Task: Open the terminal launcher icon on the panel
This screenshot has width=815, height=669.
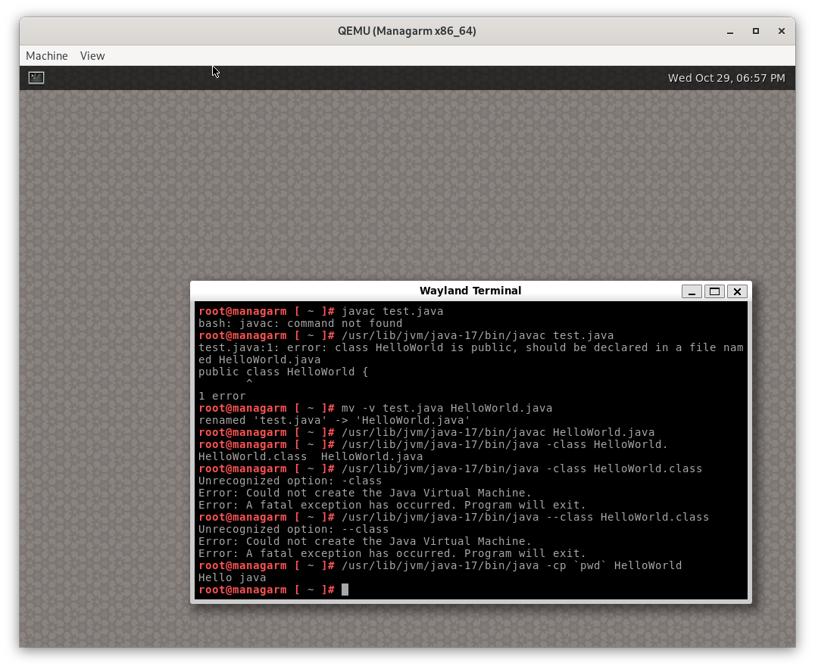Action: (x=36, y=77)
